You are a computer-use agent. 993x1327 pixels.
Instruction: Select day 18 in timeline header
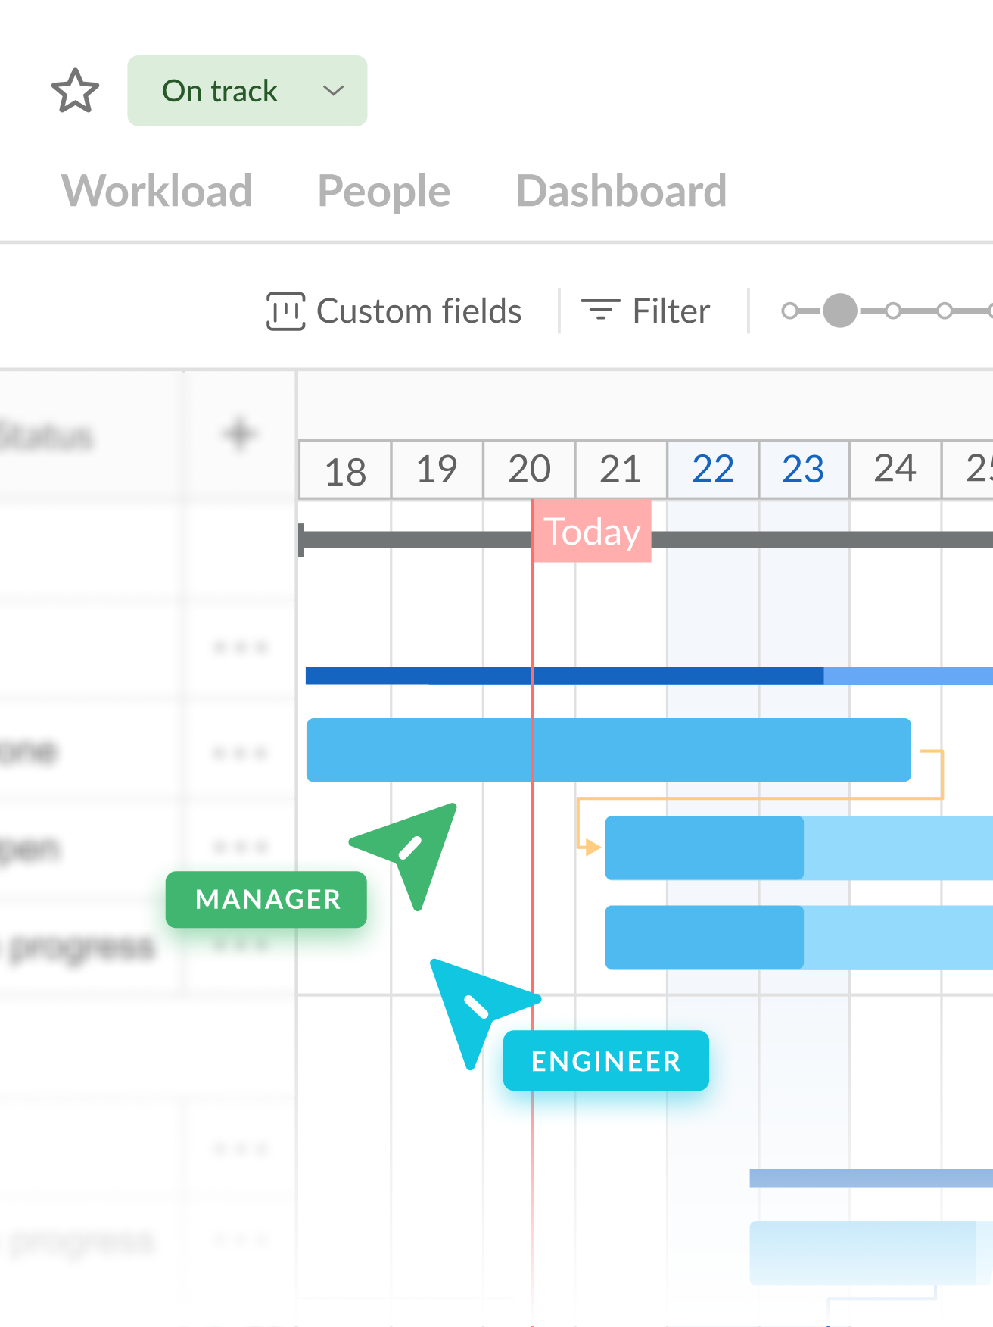(345, 471)
